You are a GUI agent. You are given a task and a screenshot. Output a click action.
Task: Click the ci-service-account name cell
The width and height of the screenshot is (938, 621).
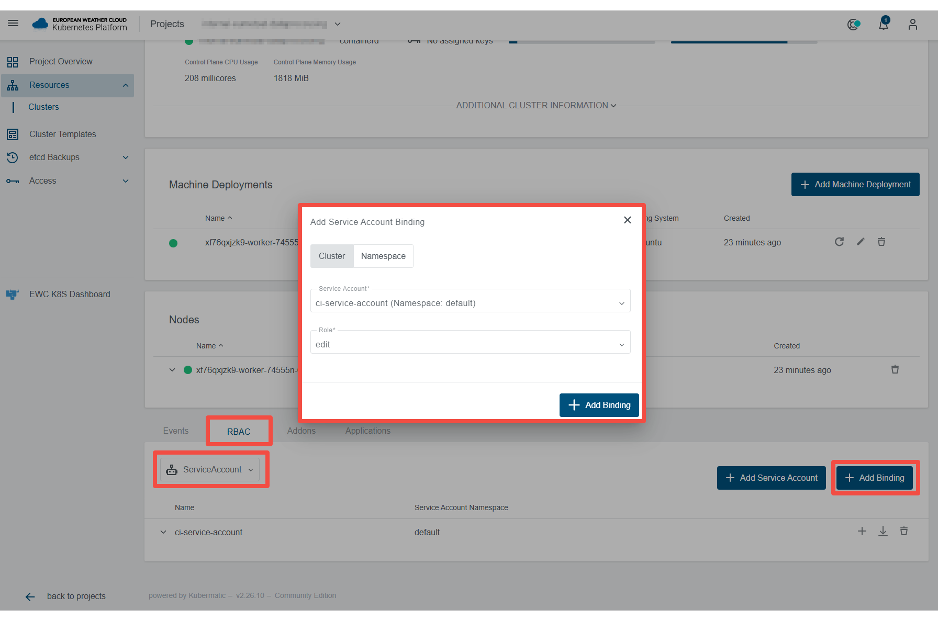click(x=208, y=532)
